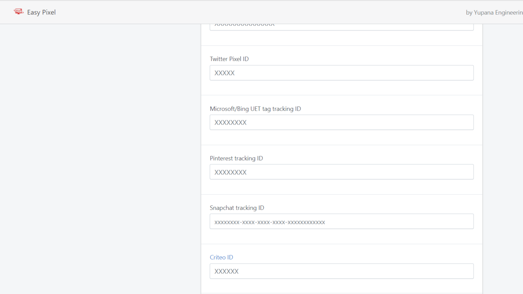Select the Microsoft/Bing UET tag tracking ID field

pyautogui.click(x=341, y=122)
